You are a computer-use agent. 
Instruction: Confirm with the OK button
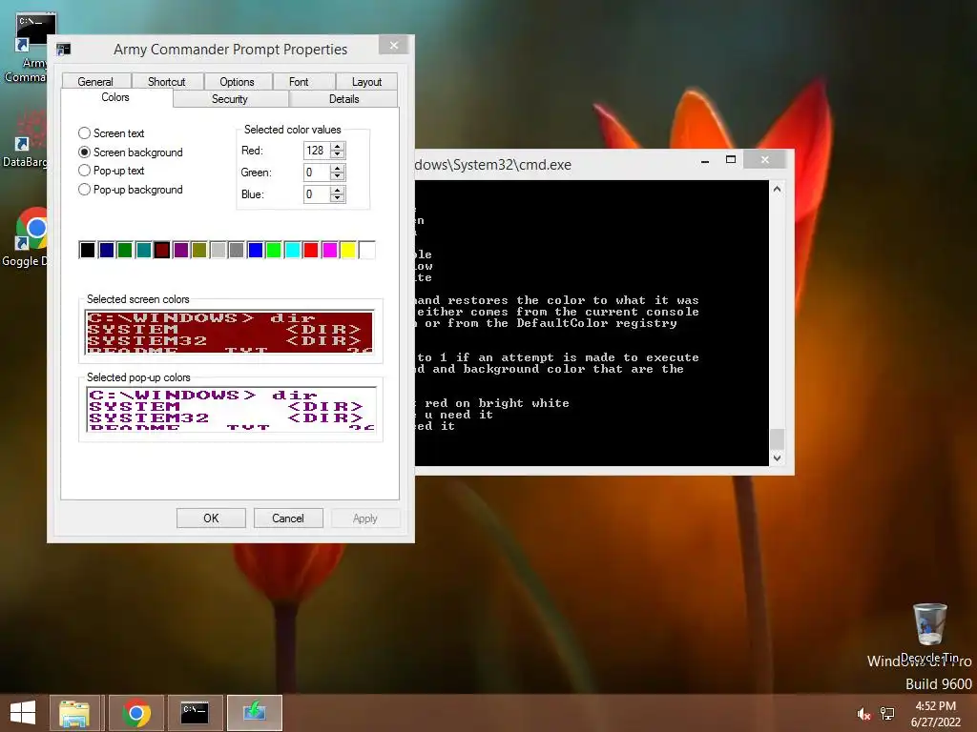(211, 518)
